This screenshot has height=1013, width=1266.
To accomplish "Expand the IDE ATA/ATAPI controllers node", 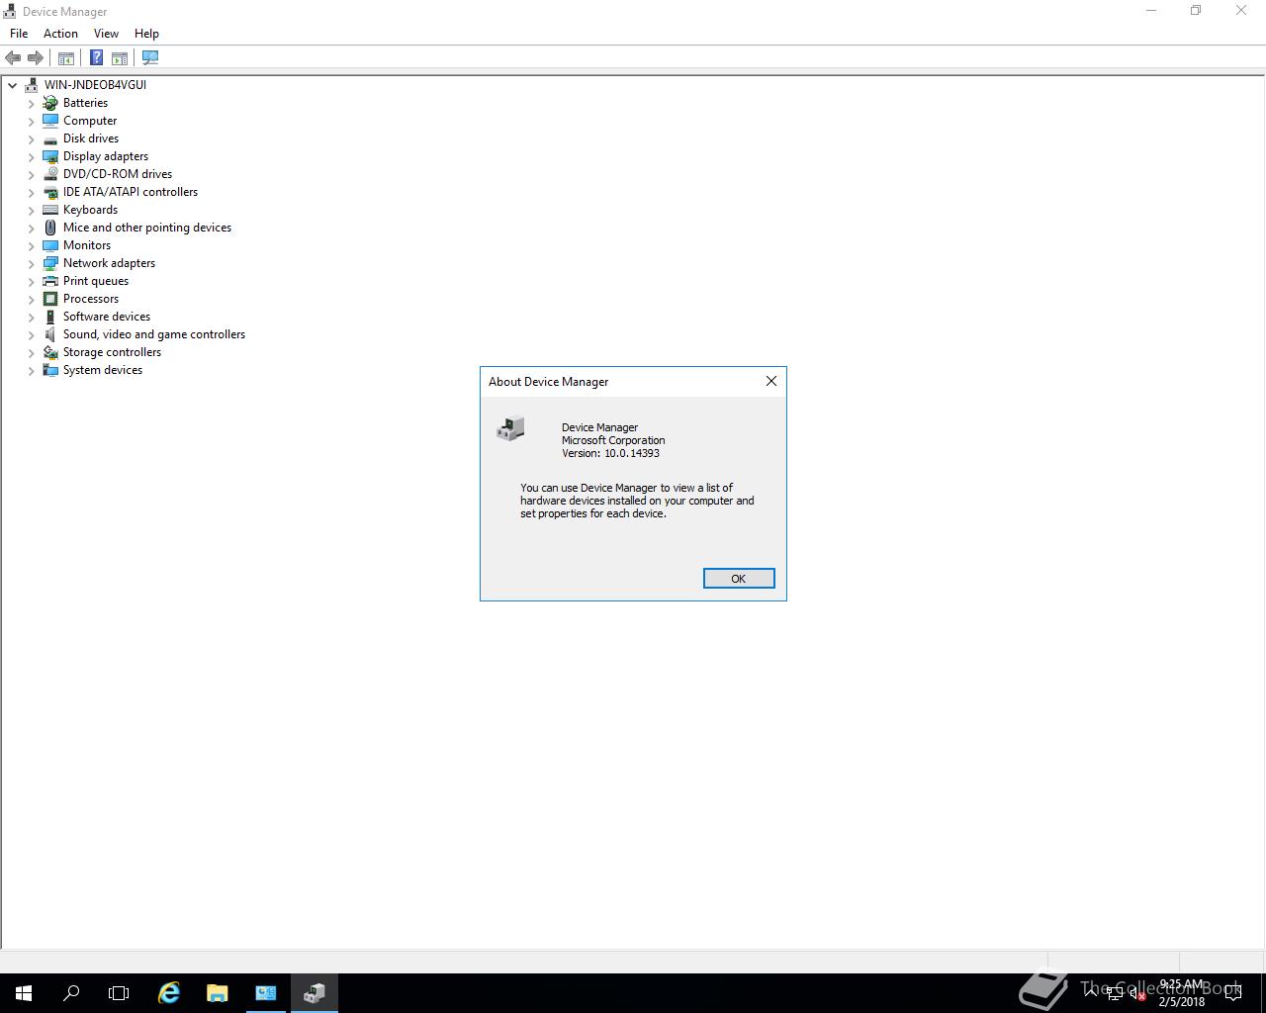I will 31,192.
